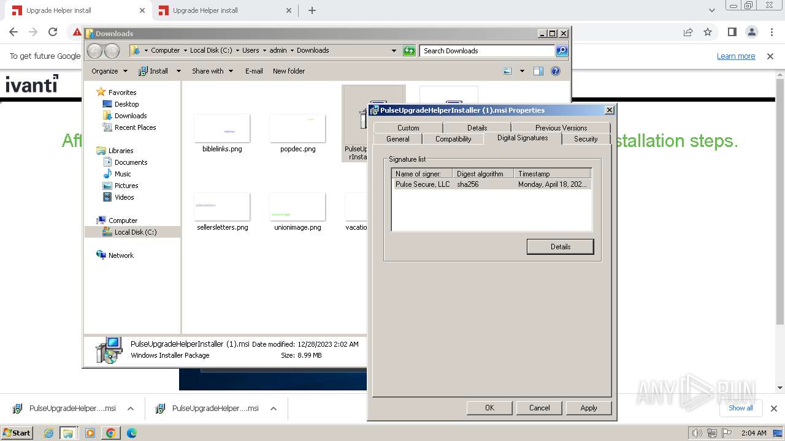
Task: Click the refresh button beside address bar
Action: tap(409, 51)
